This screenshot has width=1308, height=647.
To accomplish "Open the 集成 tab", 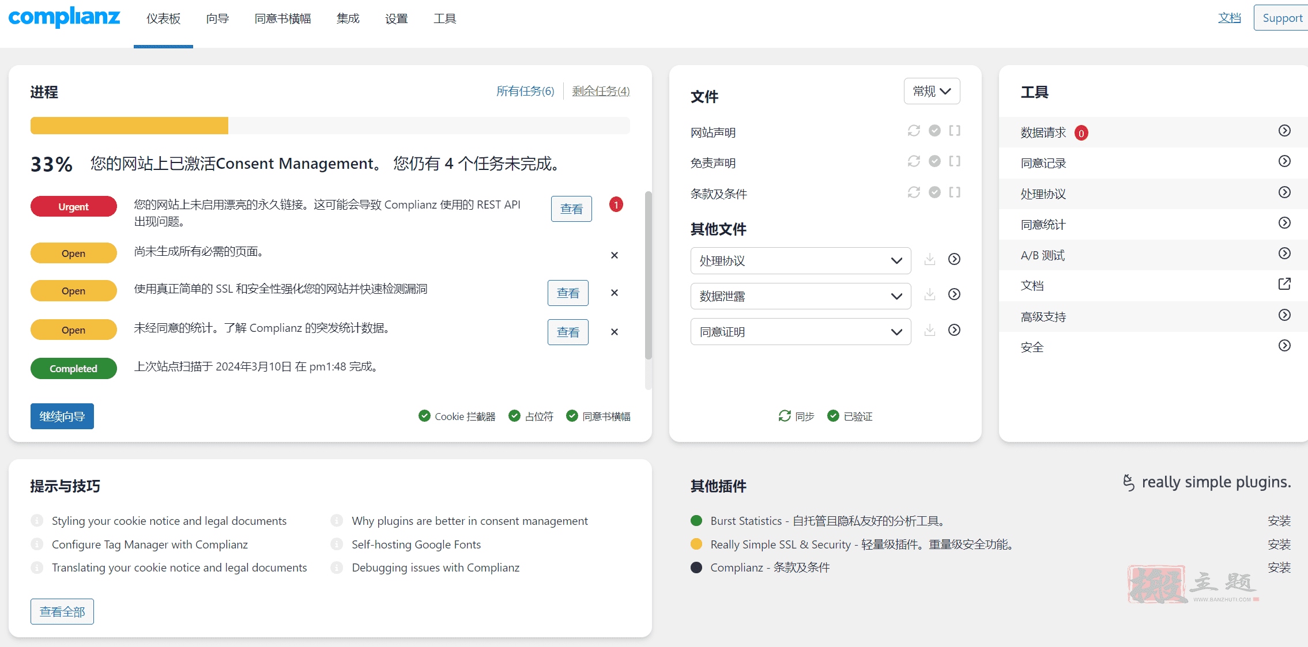I will tap(348, 19).
